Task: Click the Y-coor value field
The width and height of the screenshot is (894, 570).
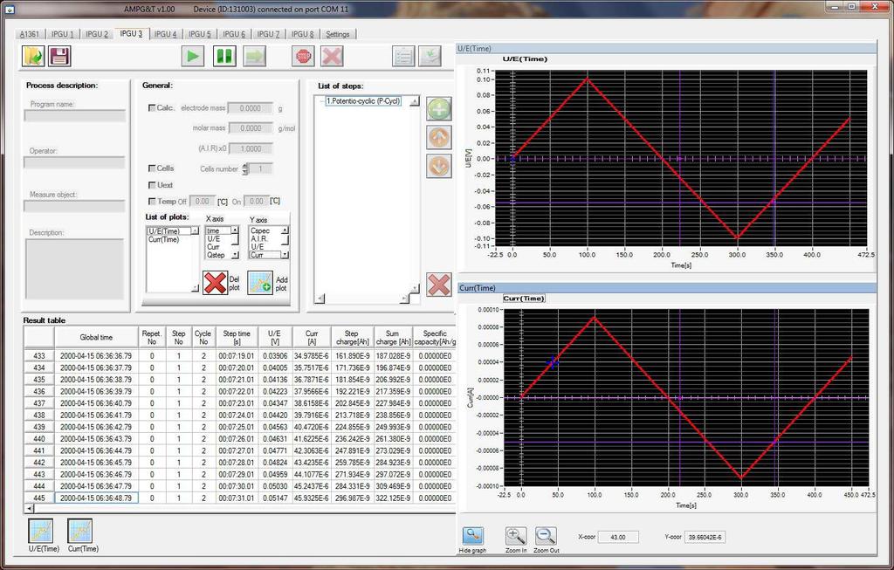Action: [705, 537]
